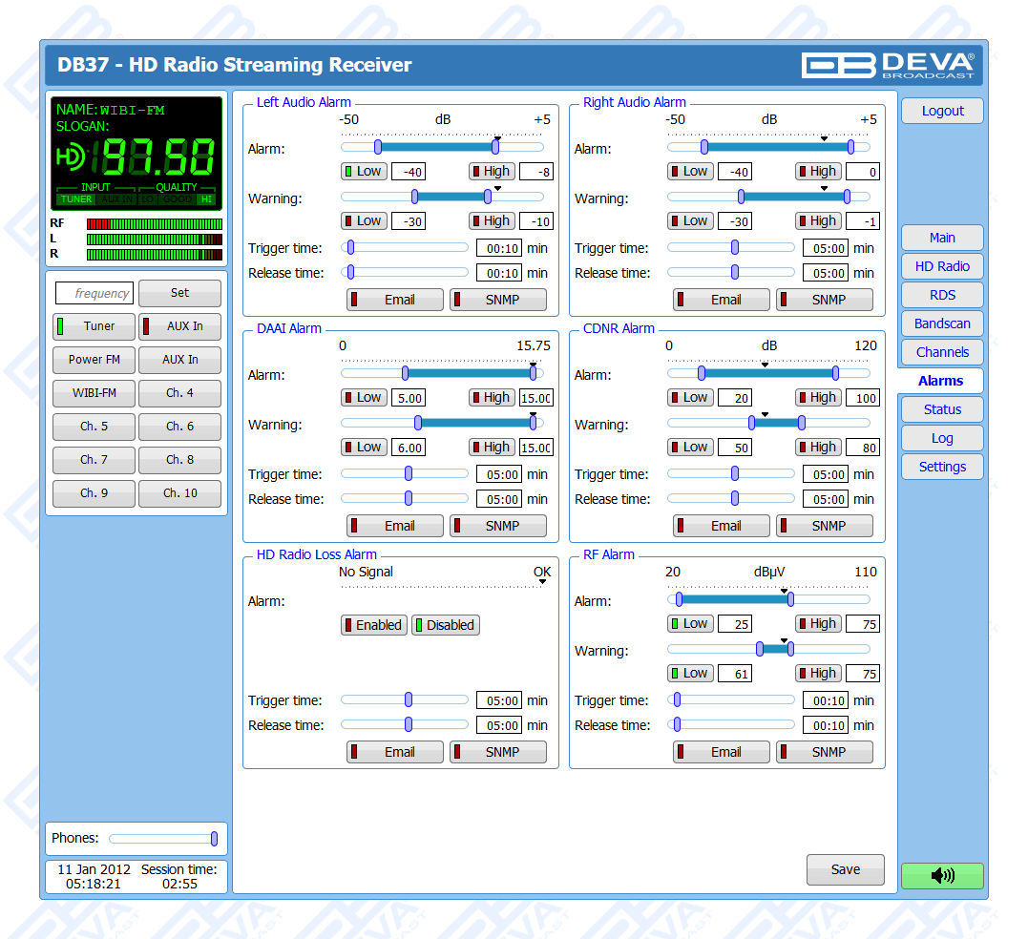Click the Phones volume slider
The image size is (1028, 939).
(x=162, y=839)
